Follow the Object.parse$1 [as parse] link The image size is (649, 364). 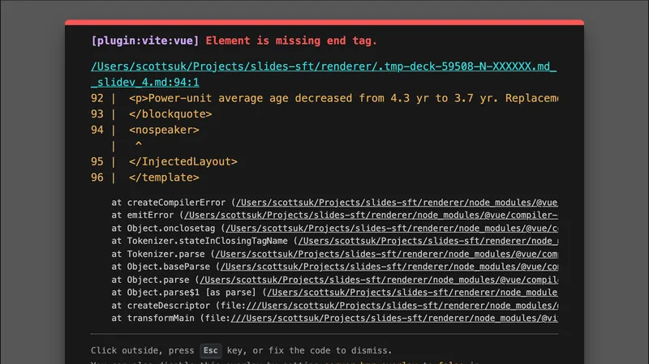pos(412,293)
